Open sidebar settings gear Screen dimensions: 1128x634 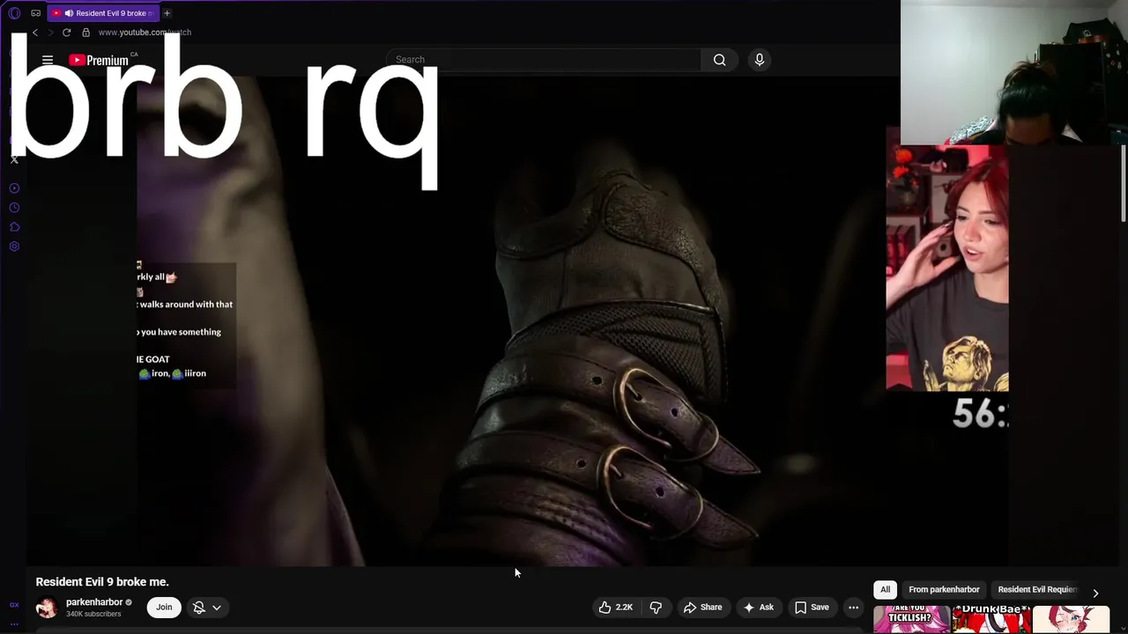point(14,247)
